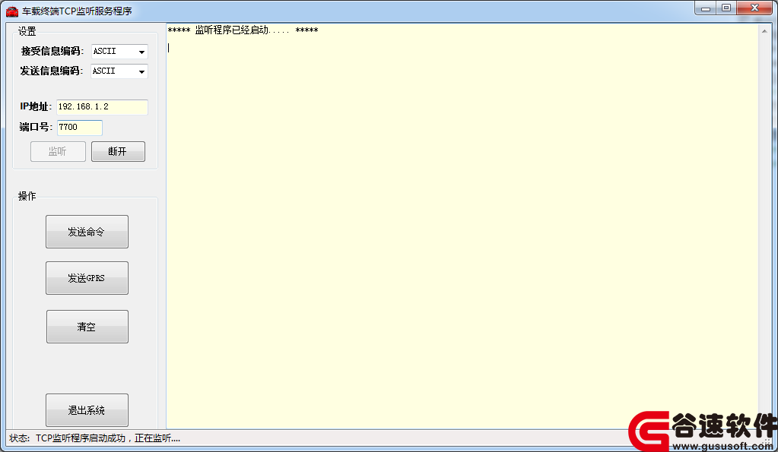Click the log text area showing 监听程序已经启动
The image size is (778, 452).
[x=462, y=226]
